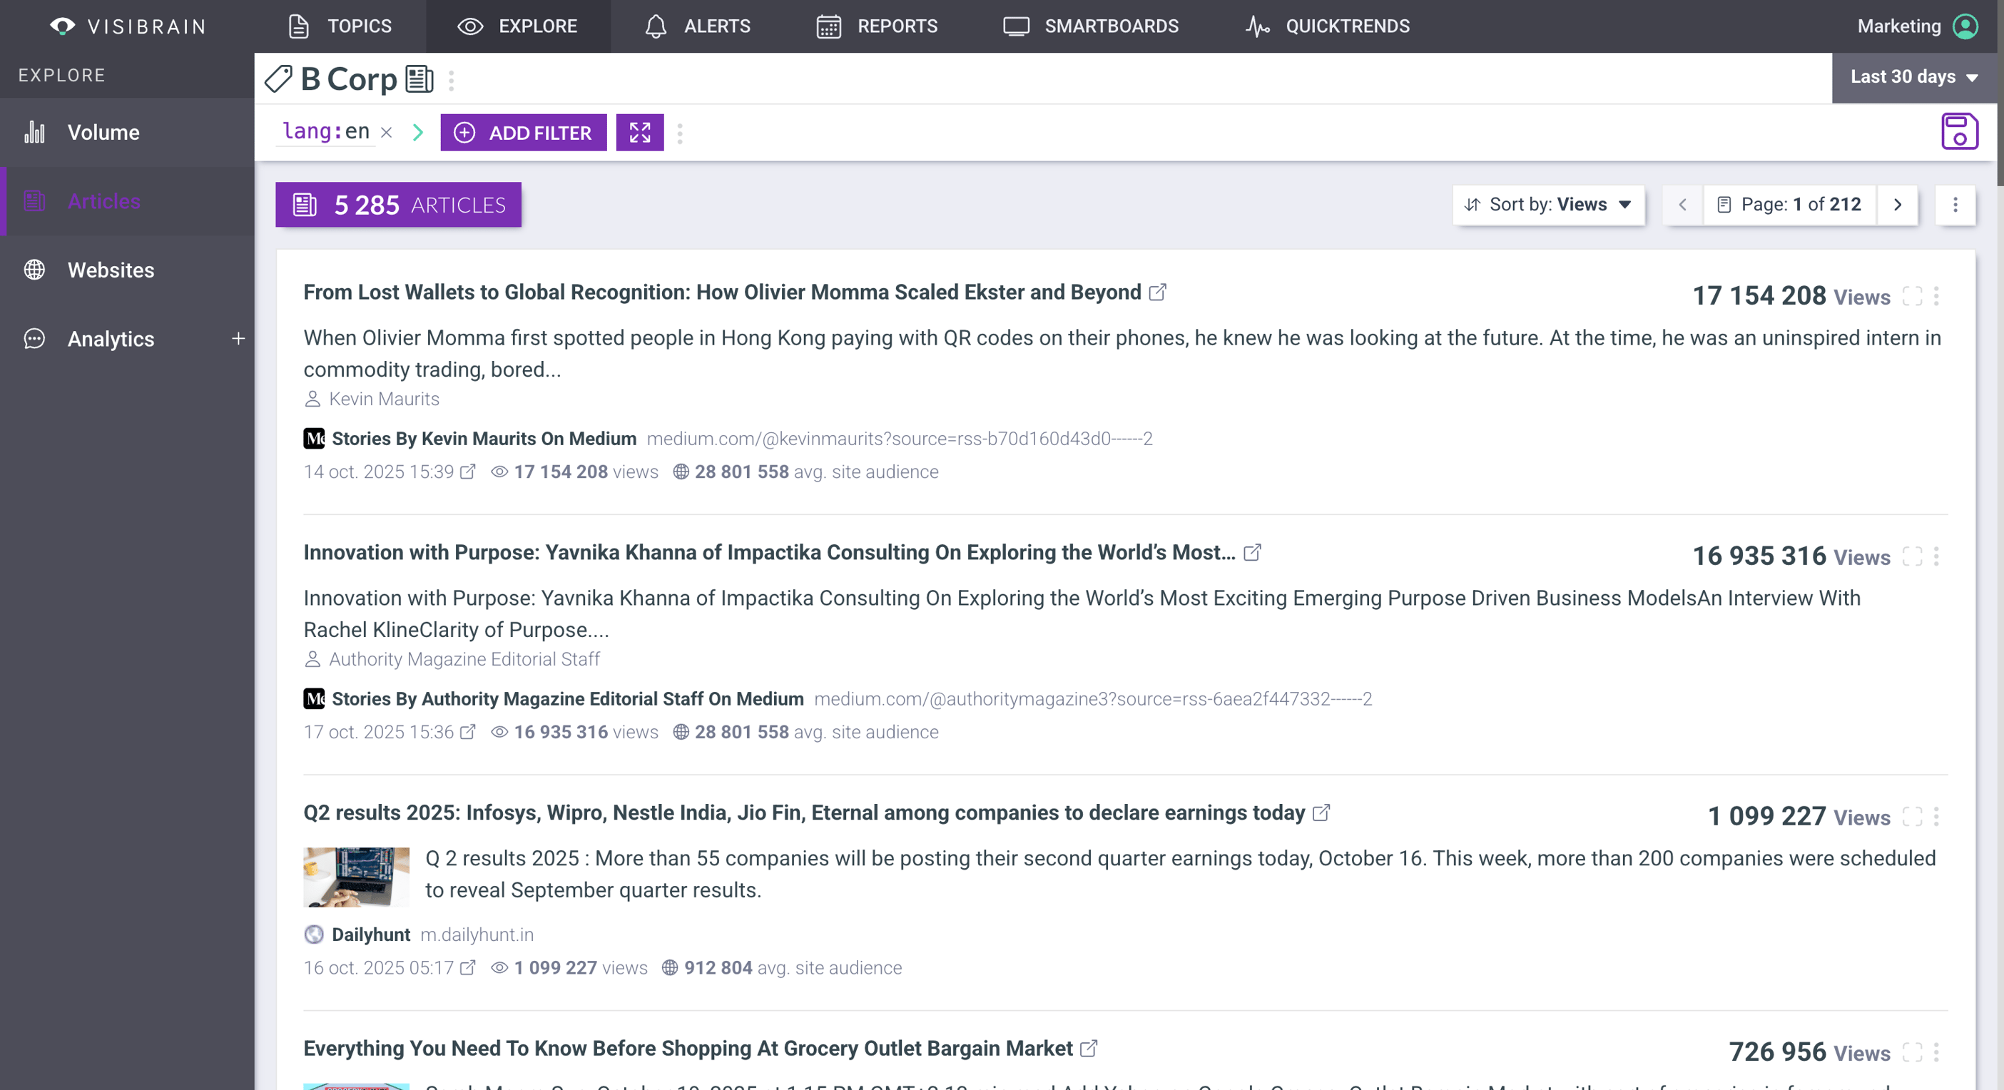Open the Websites sidebar section
The width and height of the screenshot is (2004, 1090).
[111, 270]
